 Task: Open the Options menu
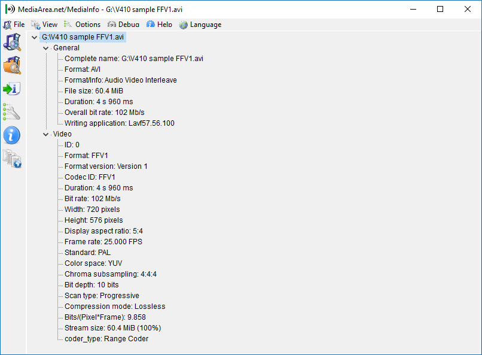[x=88, y=25]
